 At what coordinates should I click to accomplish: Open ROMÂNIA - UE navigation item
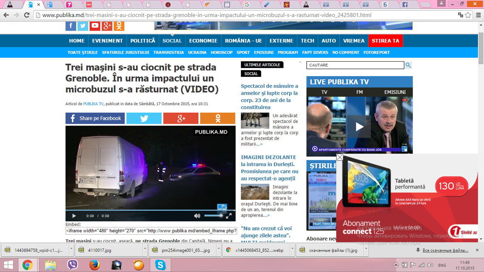(x=244, y=41)
